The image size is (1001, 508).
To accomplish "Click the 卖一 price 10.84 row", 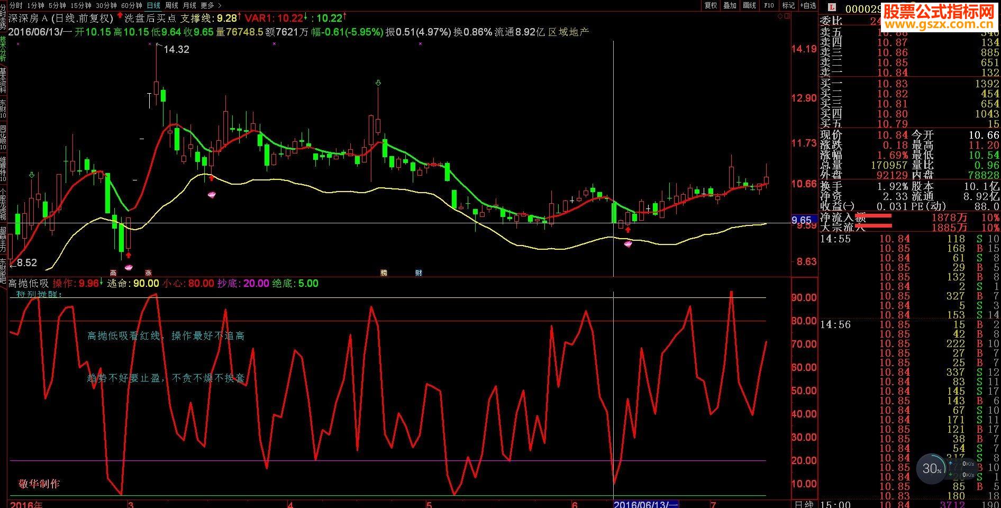I will (909, 73).
